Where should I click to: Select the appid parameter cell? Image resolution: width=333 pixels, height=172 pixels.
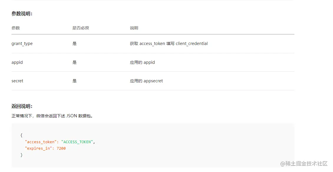click(x=17, y=62)
